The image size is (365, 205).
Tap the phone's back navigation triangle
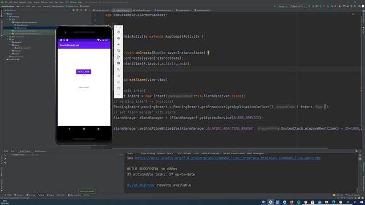[x=70, y=129]
